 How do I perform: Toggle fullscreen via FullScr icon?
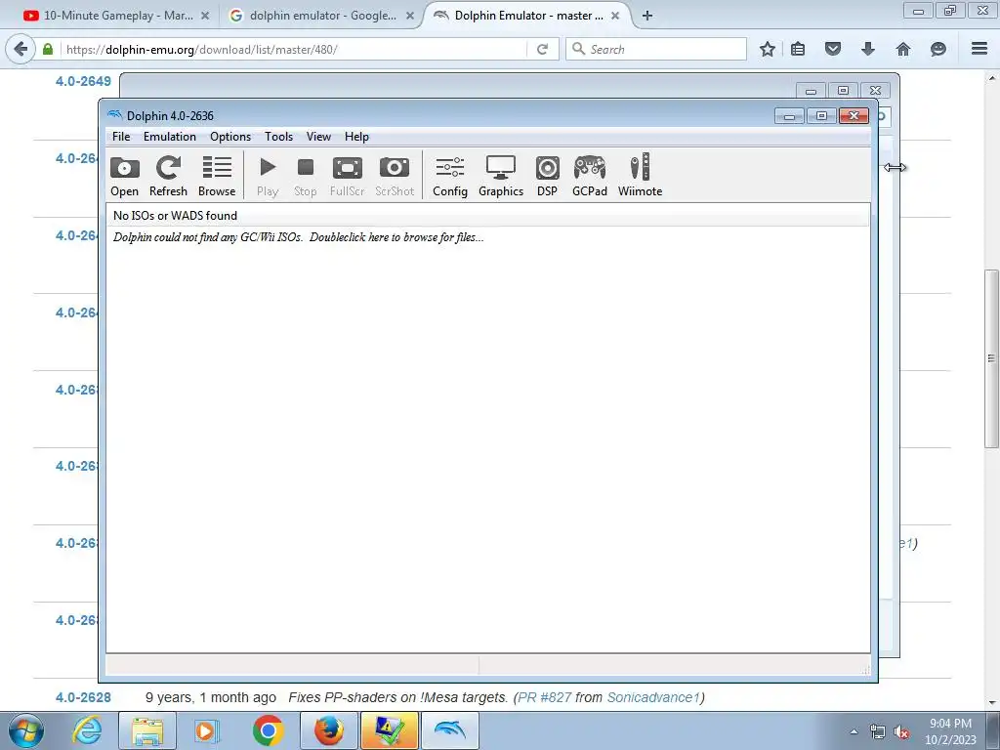[347, 176]
